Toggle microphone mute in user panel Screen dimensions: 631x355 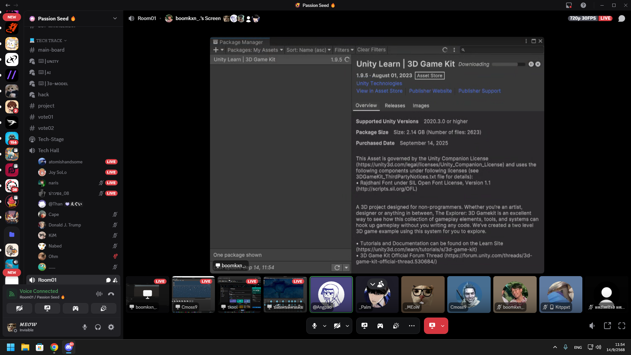point(85,327)
